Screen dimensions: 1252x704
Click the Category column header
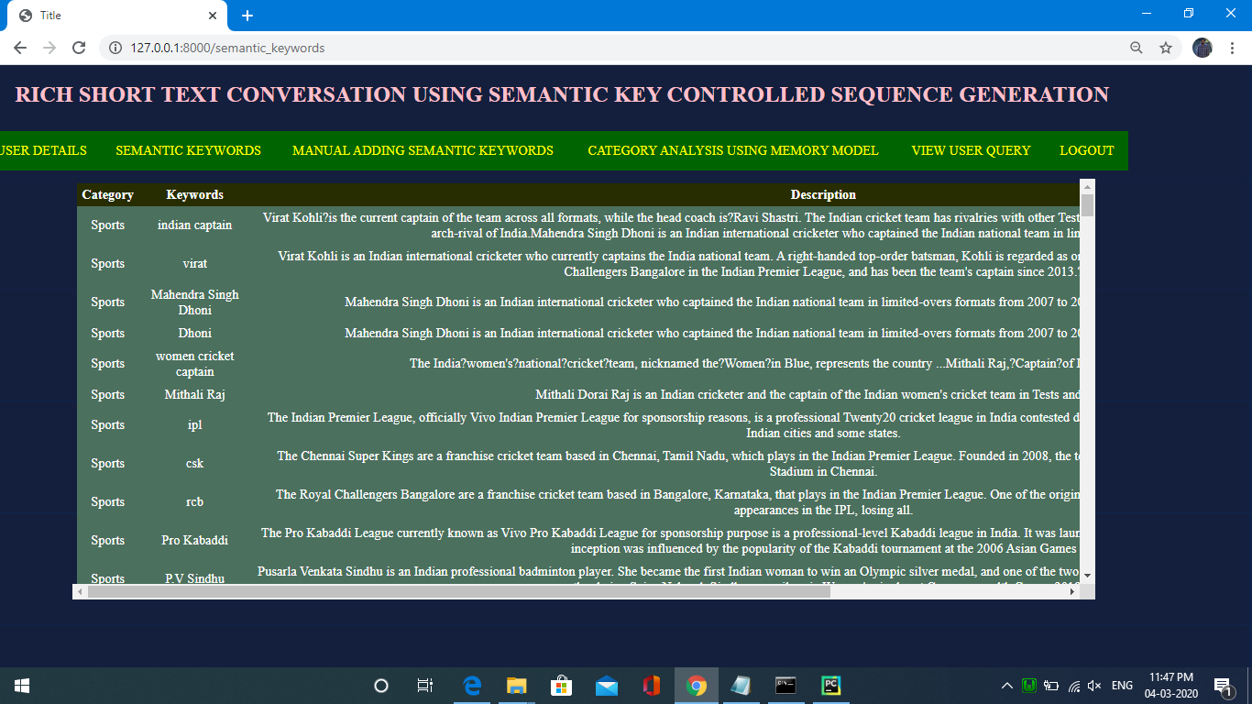(107, 194)
